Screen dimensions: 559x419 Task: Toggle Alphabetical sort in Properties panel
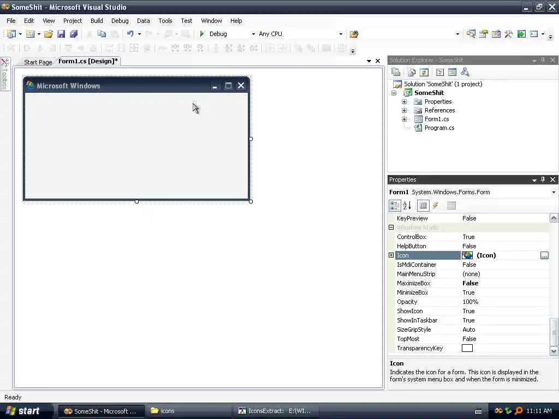[407, 206]
